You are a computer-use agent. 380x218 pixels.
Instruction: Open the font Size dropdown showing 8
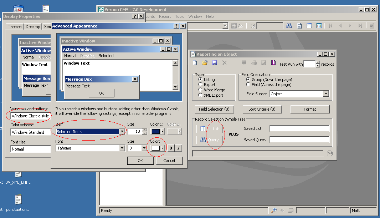click(x=144, y=148)
